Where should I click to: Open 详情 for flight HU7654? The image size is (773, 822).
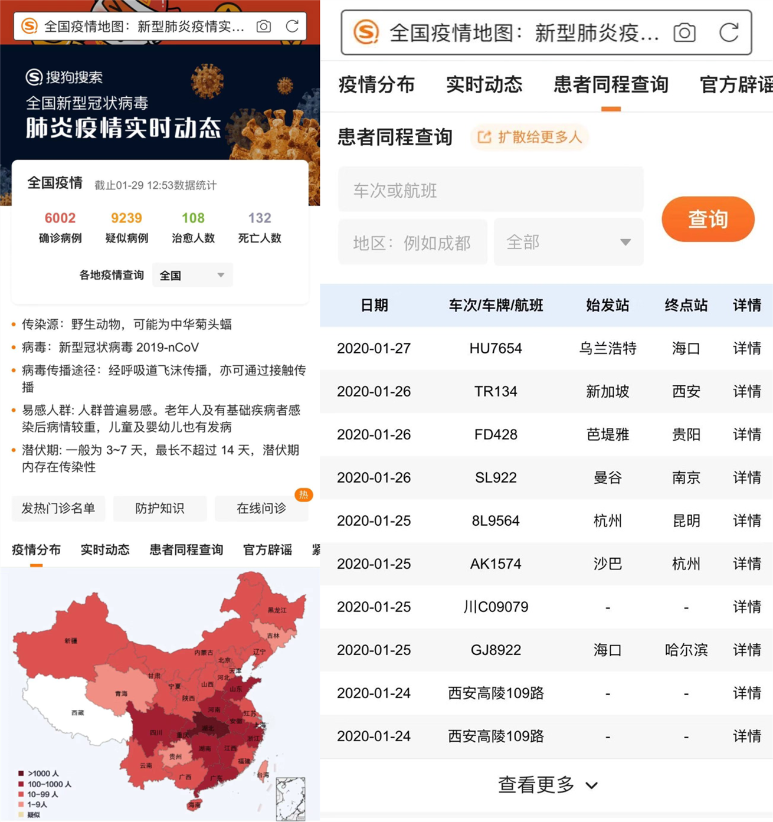click(x=747, y=348)
